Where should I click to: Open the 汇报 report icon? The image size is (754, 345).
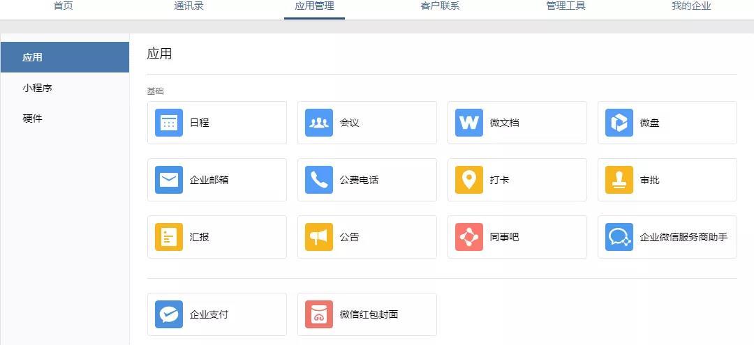(x=169, y=237)
